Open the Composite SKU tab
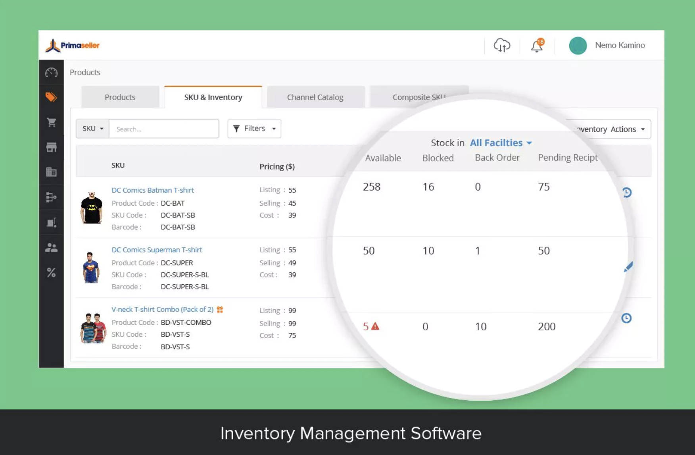Screen dimensions: 695x455 pyautogui.click(x=419, y=97)
